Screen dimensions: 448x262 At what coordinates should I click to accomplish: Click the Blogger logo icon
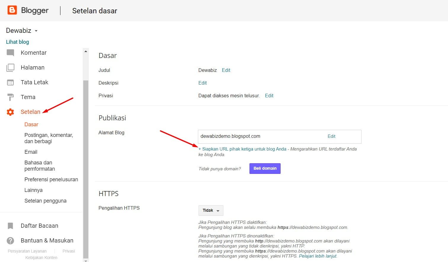tap(12, 10)
